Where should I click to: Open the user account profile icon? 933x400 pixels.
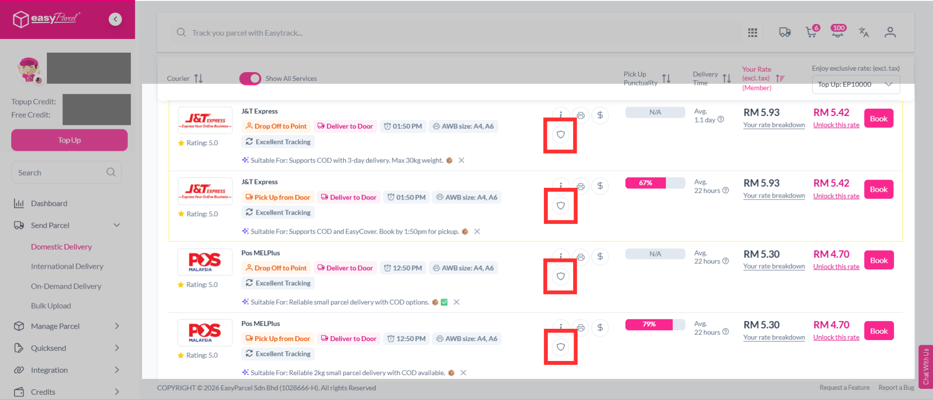coord(890,32)
